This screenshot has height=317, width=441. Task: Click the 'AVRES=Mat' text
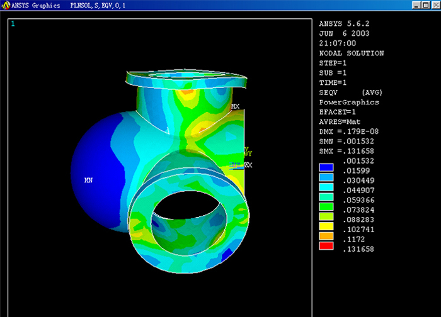pos(340,122)
